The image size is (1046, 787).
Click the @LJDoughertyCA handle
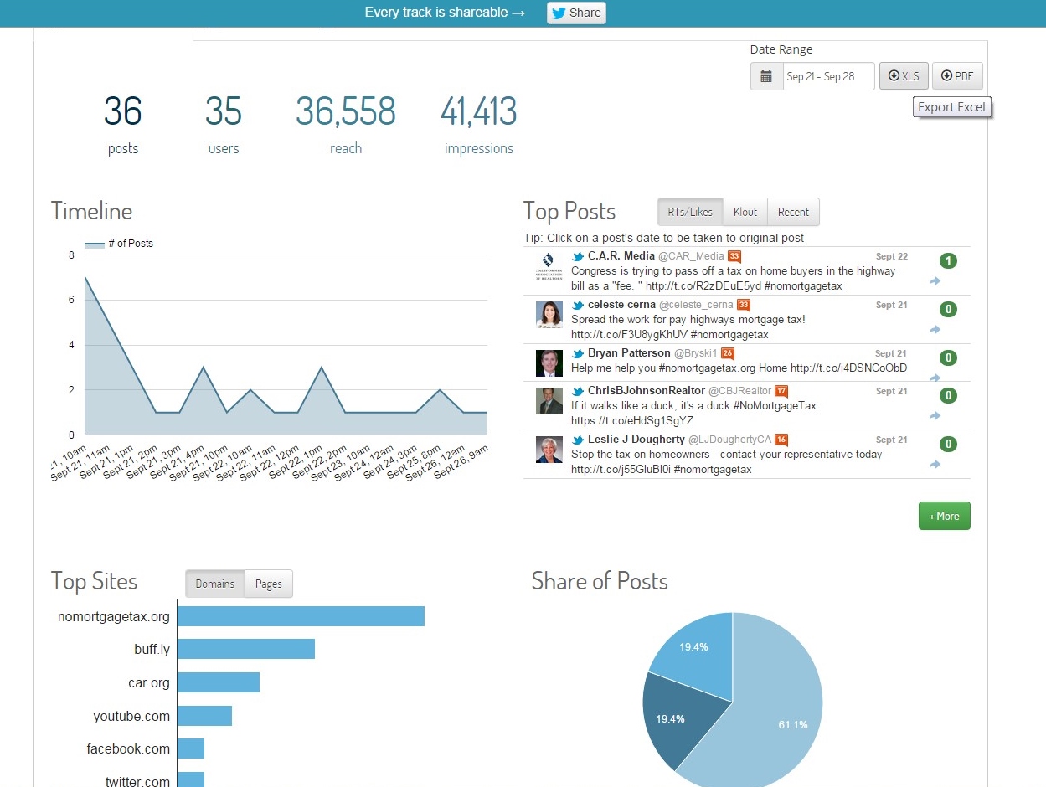click(729, 440)
